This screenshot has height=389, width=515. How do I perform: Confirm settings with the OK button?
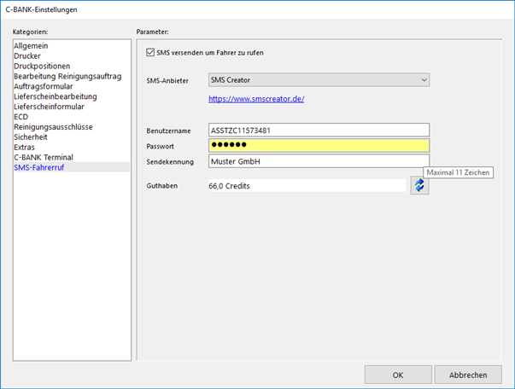tap(397, 374)
